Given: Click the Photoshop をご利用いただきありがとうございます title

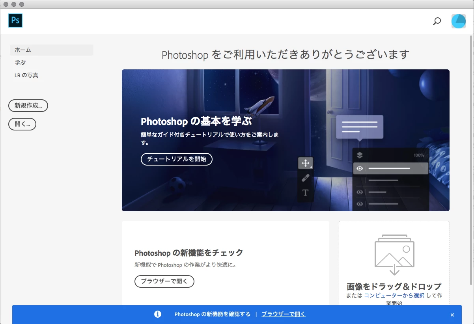Looking at the screenshot, I should (286, 54).
